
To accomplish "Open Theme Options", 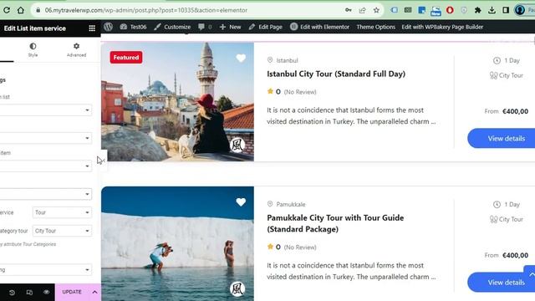I will 375,27.
